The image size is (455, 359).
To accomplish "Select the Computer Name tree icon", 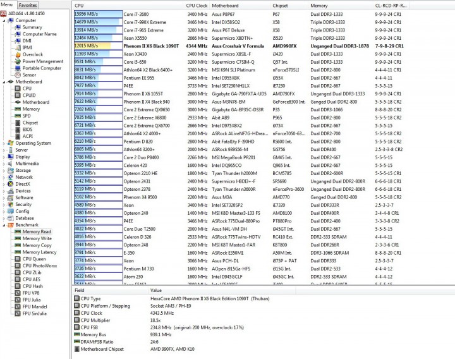I will point(18,34).
